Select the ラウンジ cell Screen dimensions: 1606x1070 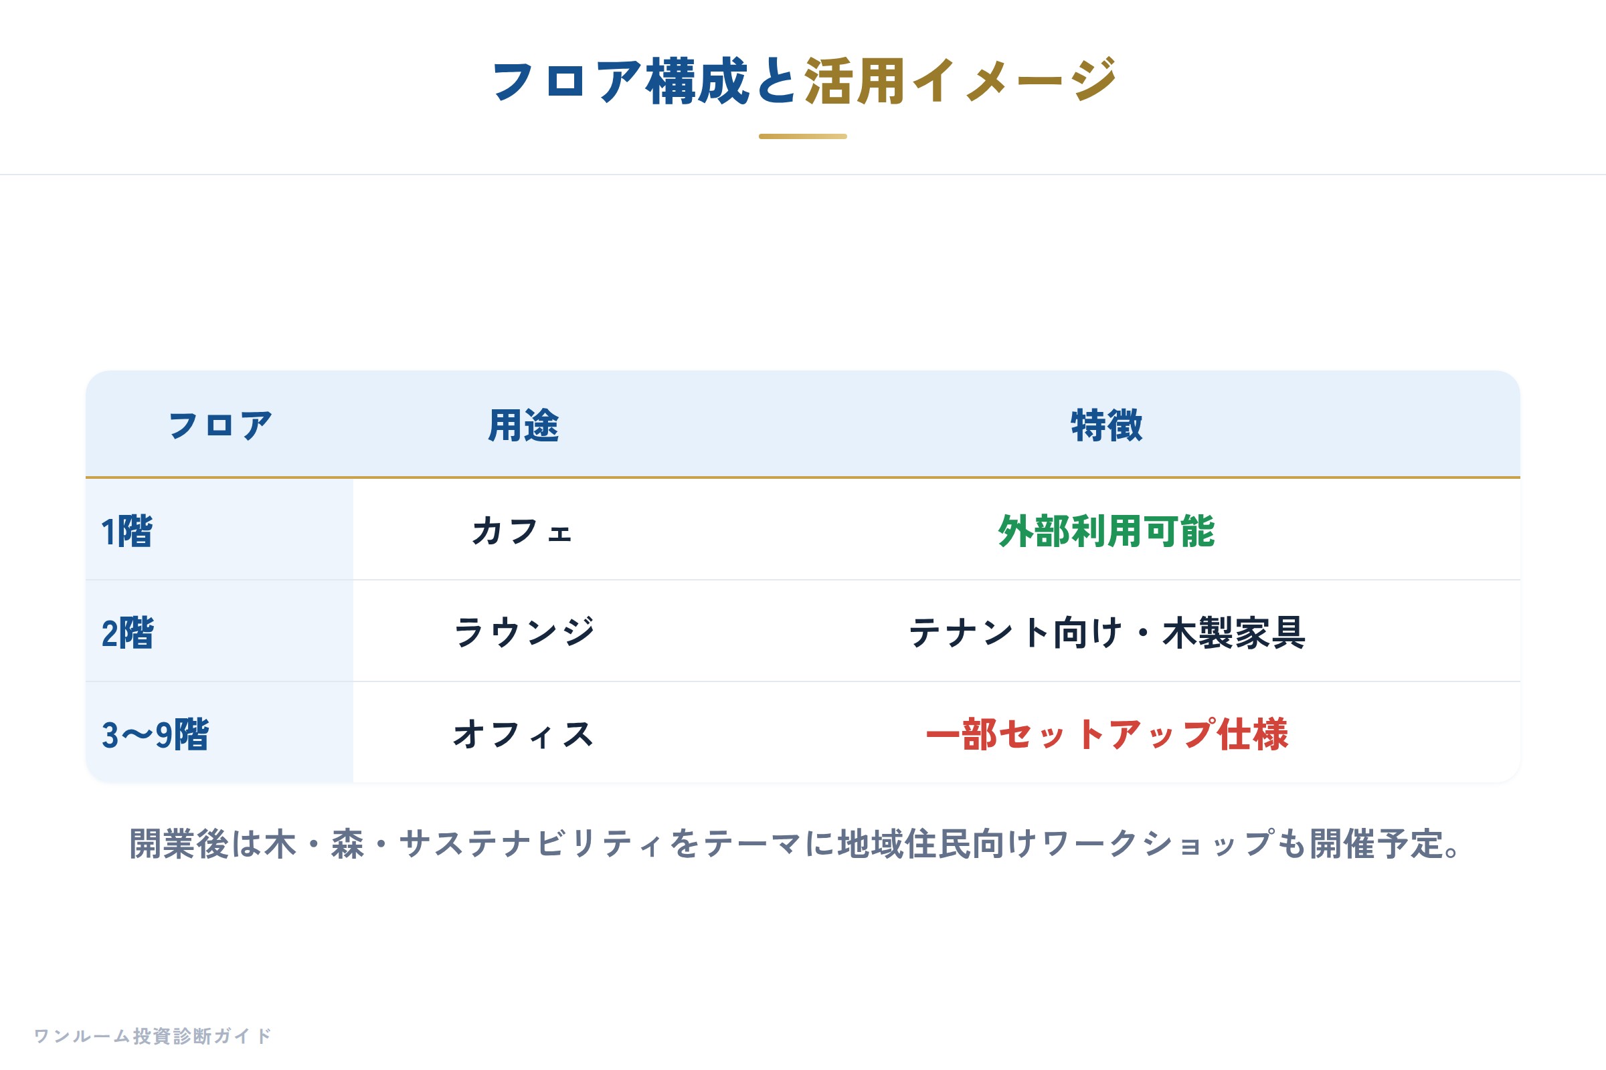pos(524,632)
